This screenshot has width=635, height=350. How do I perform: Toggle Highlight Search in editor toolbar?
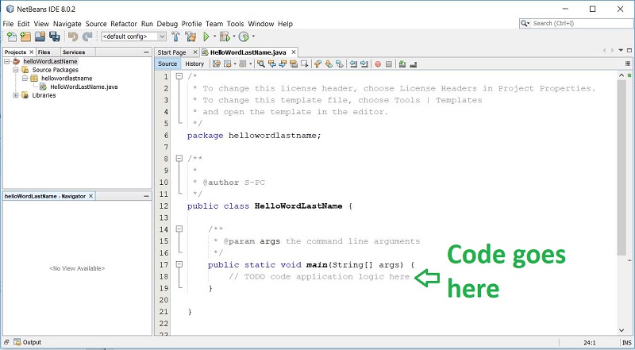click(x=294, y=64)
